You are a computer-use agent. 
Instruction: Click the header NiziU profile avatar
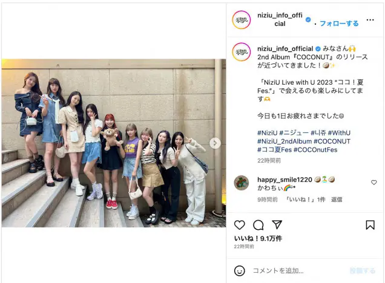(x=242, y=20)
